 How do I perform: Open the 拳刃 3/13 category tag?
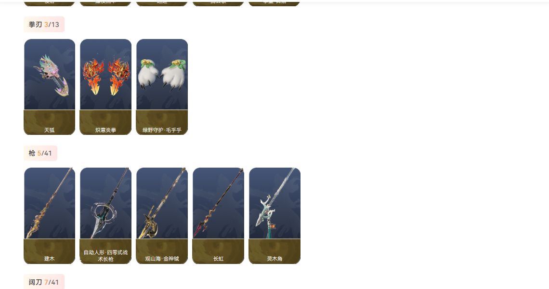tap(44, 25)
